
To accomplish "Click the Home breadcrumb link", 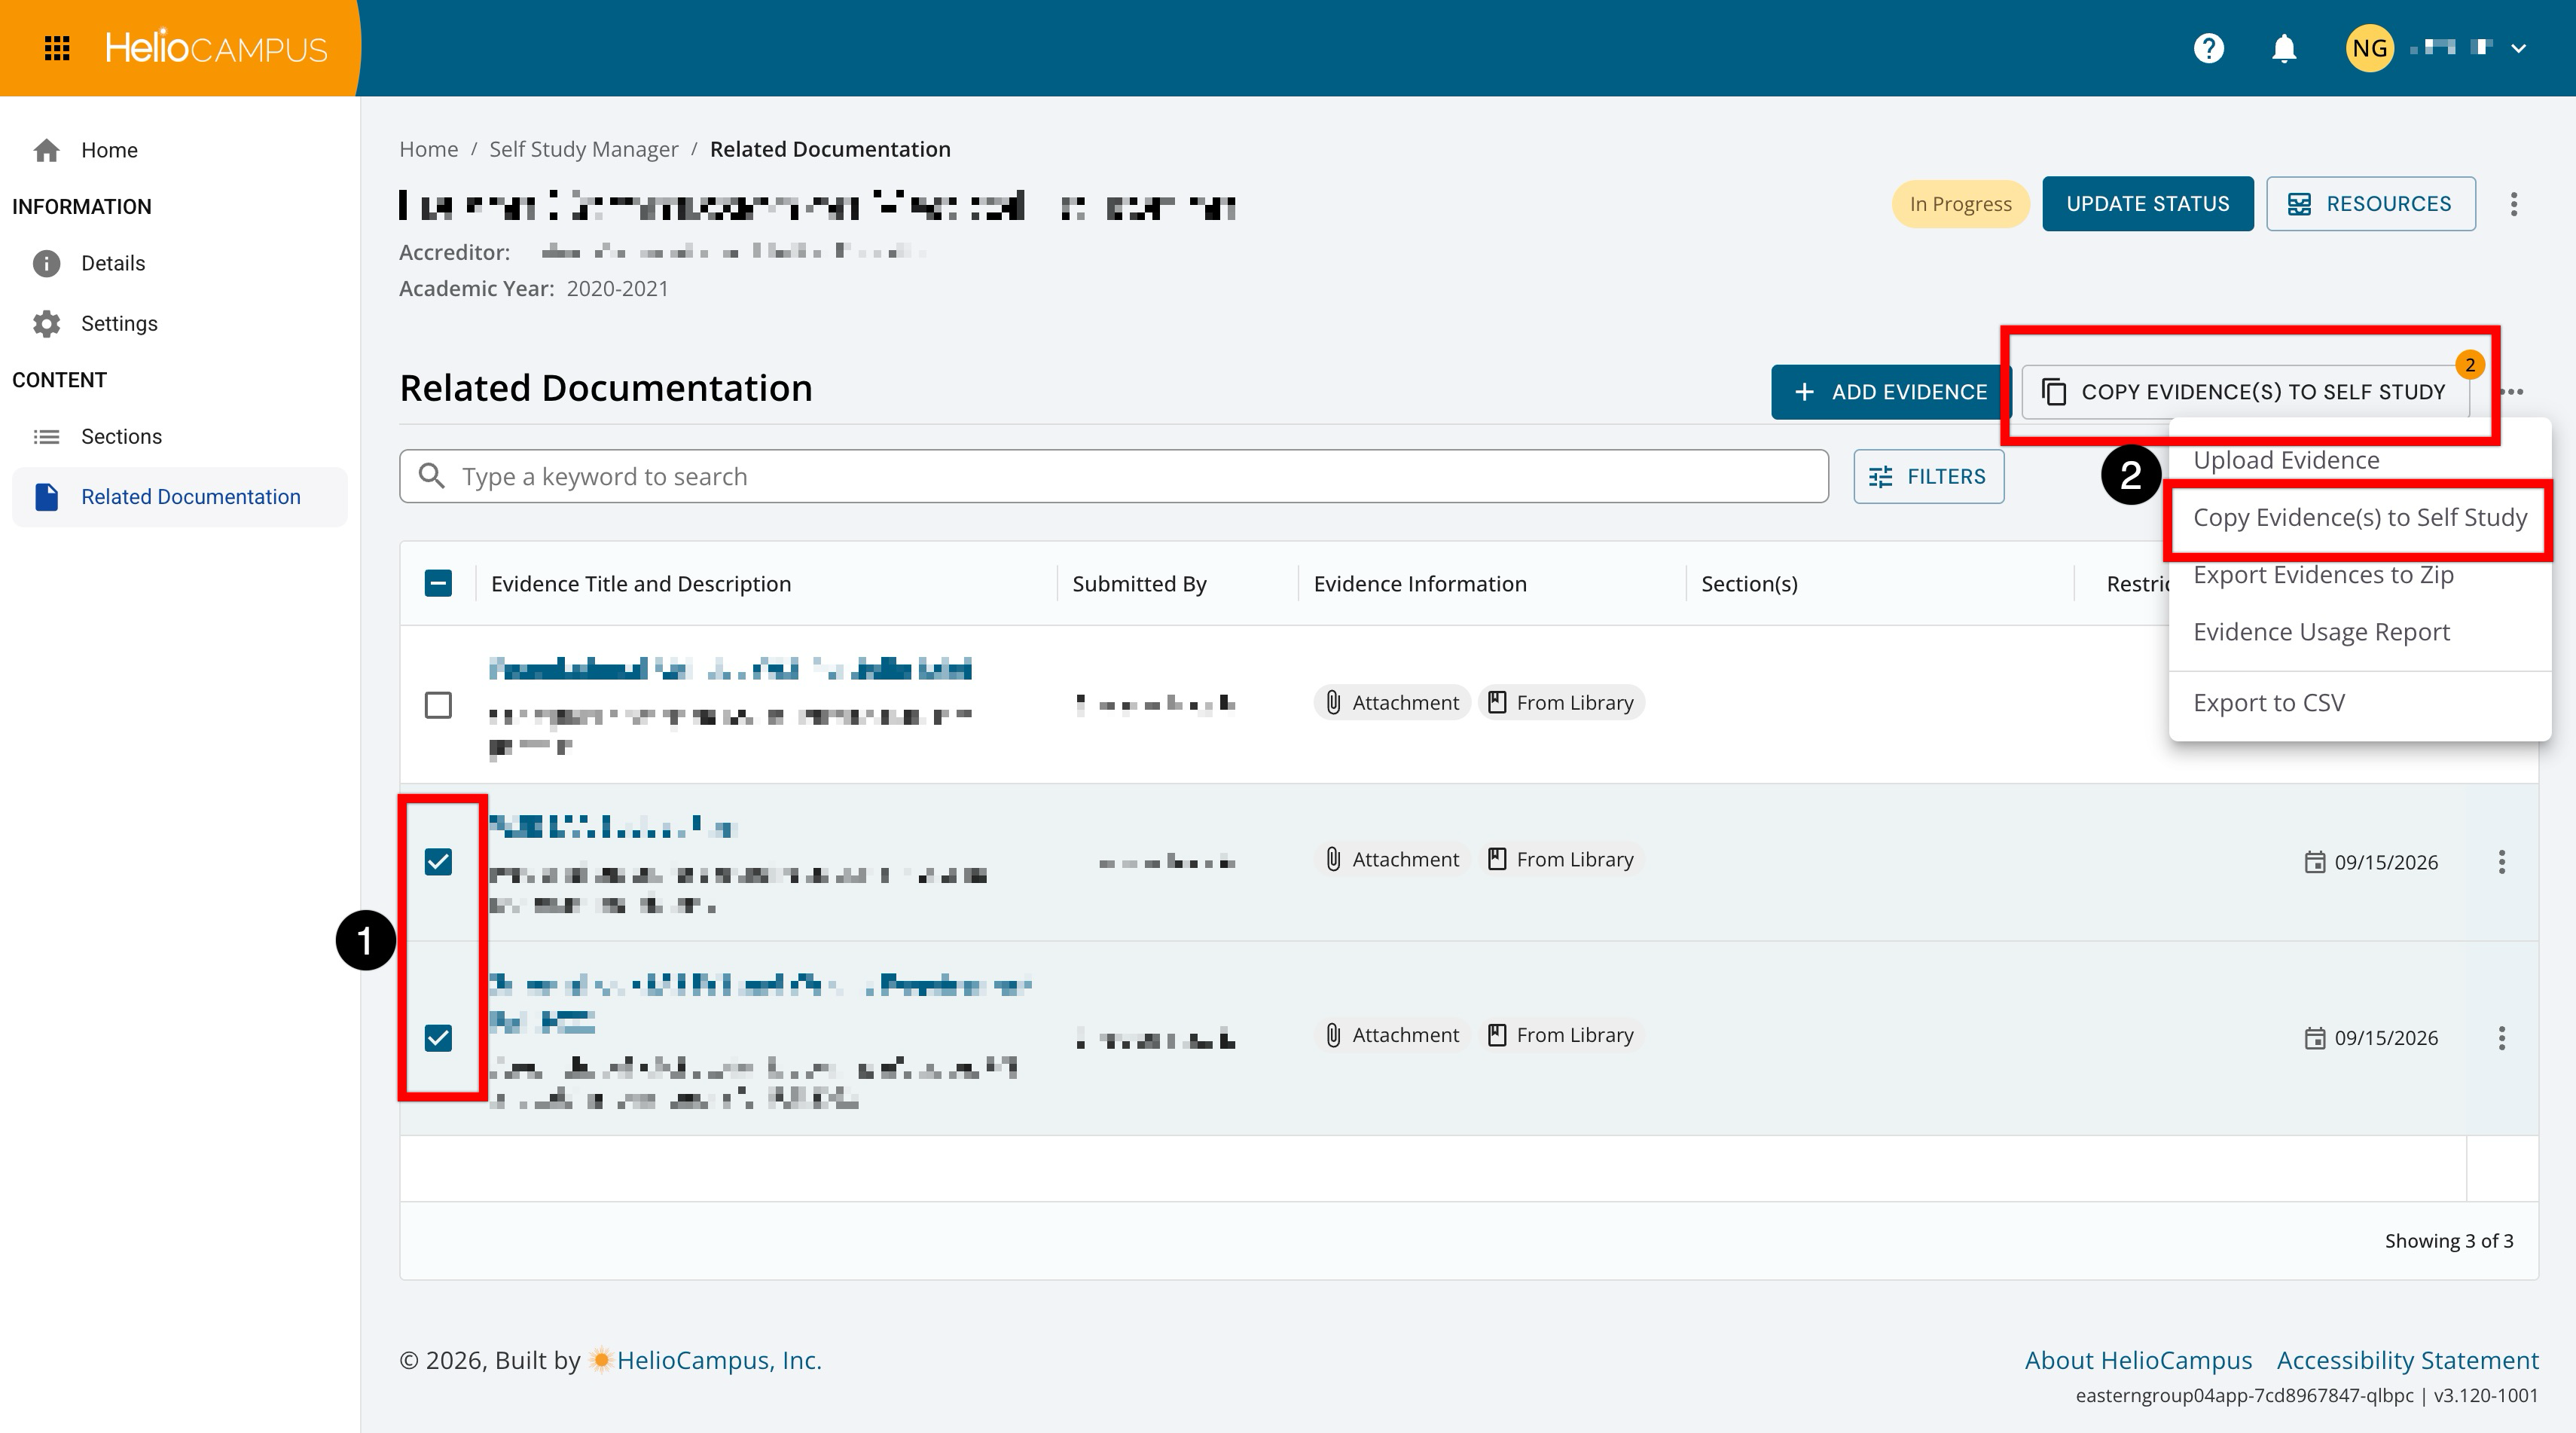I will (x=428, y=149).
